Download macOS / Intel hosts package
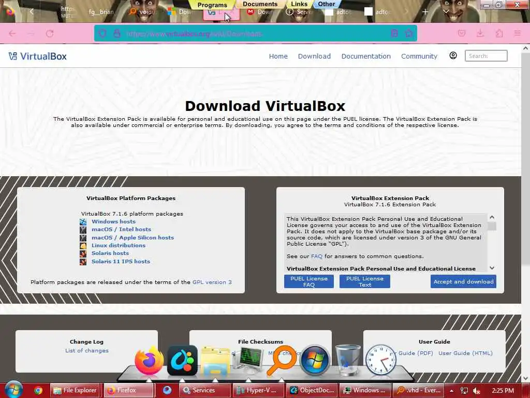This screenshot has width=530, height=398. (121, 229)
